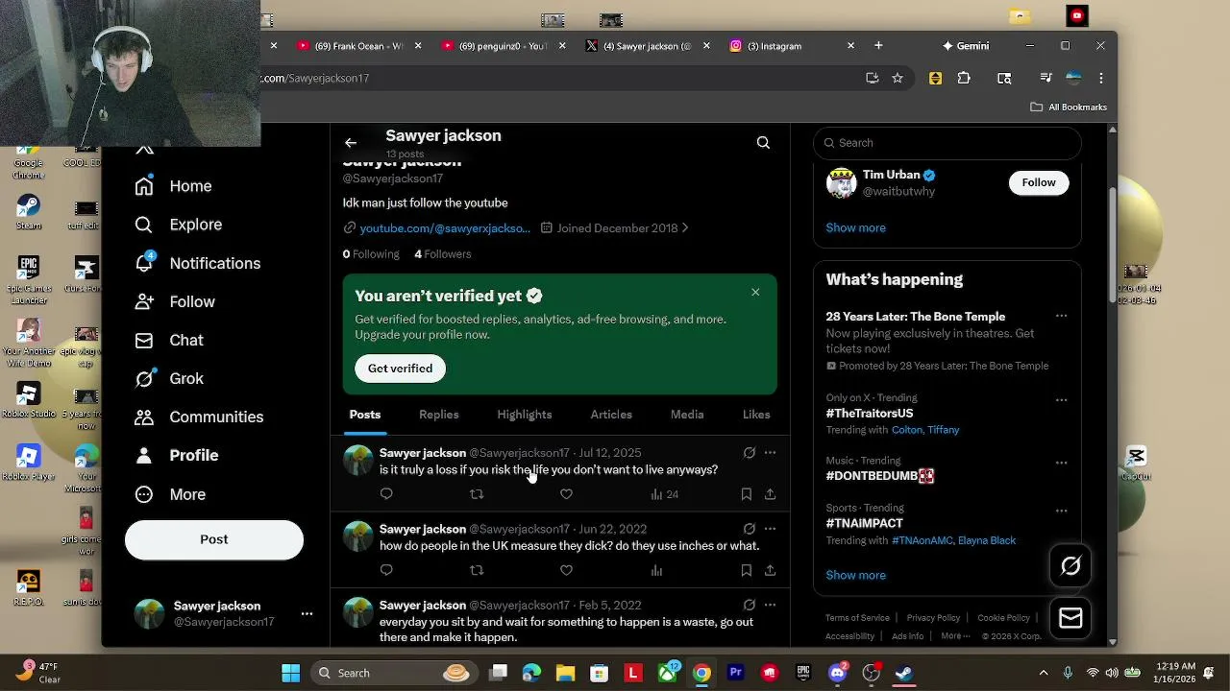Image resolution: width=1230 pixels, height=691 pixels.
Task: Like the Jul 12, 2025 post
Action: (566, 494)
